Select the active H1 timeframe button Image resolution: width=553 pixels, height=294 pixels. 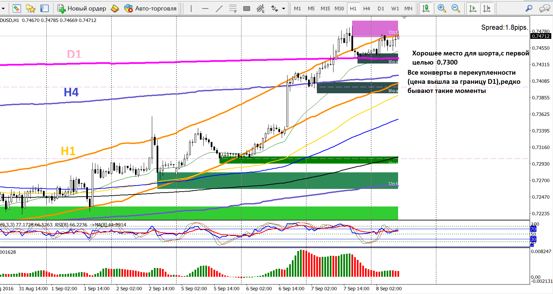pyautogui.click(x=353, y=8)
